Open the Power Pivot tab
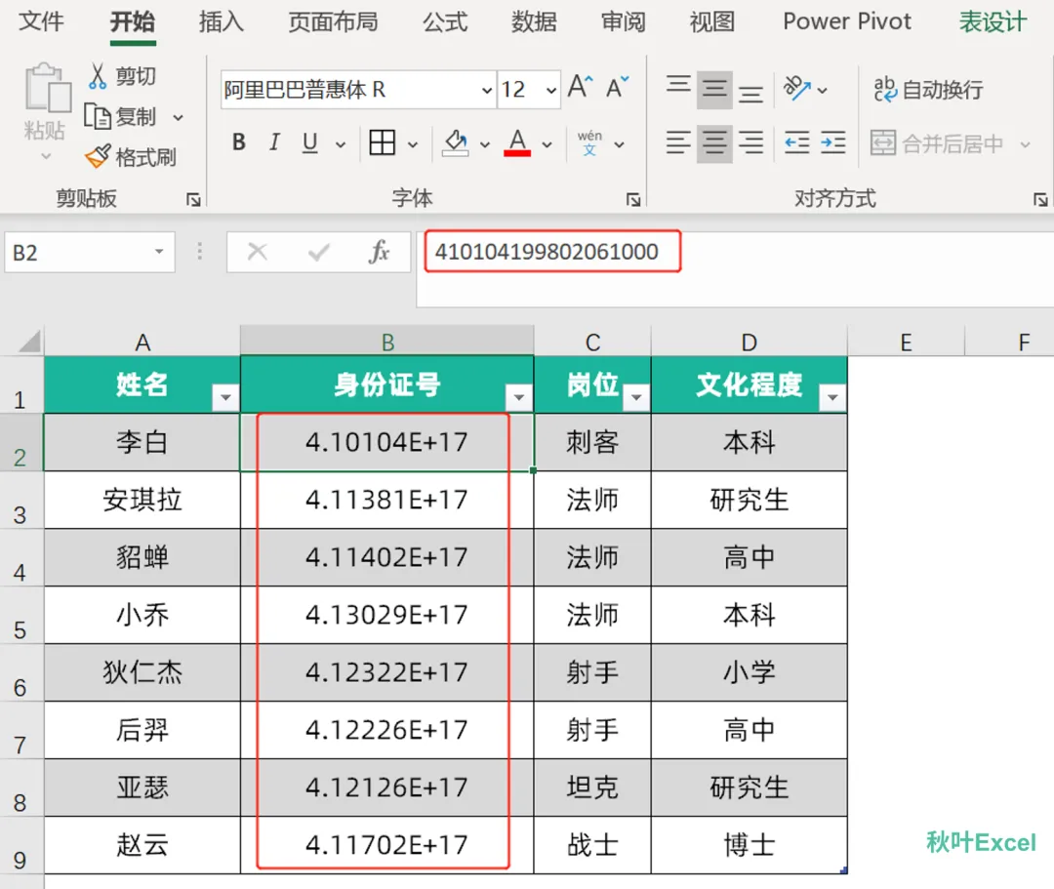The height and width of the screenshot is (889, 1054). pyautogui.click(x=847, y=21)
